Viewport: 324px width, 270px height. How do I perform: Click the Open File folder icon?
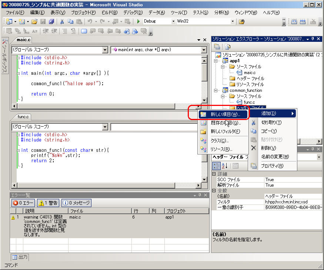coord(34,21)
